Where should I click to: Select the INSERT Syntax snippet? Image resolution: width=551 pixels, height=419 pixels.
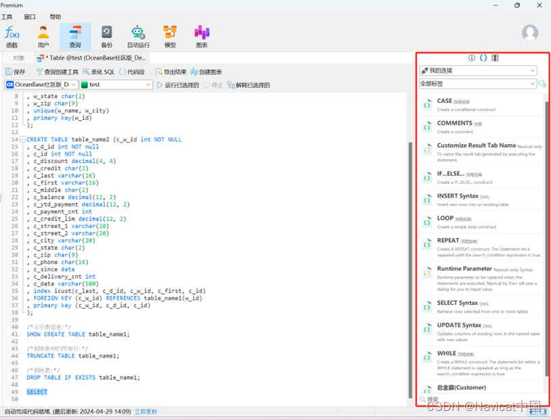point(481,199)
